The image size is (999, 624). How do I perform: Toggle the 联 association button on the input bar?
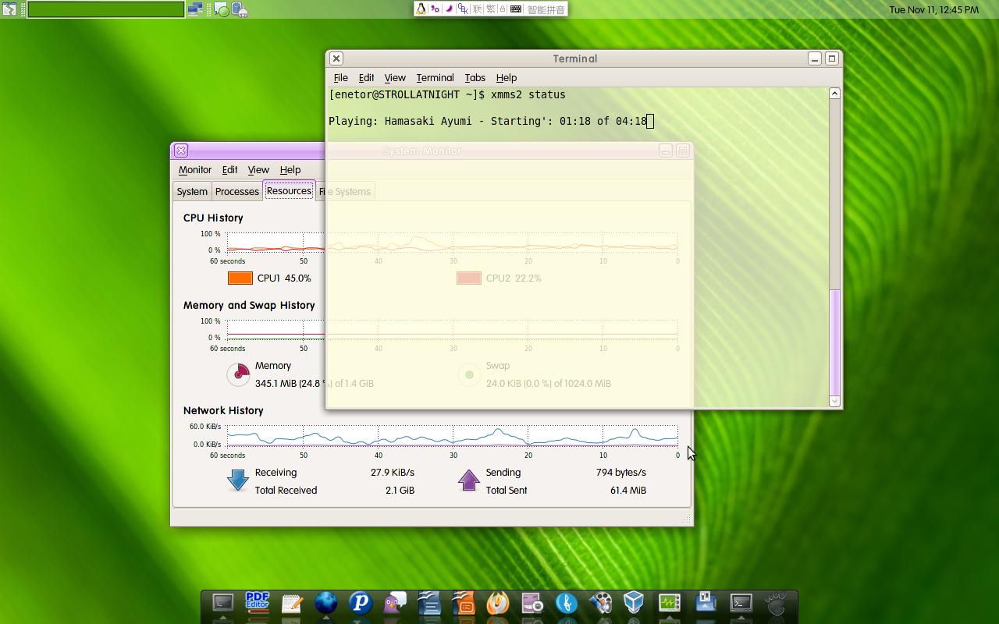476,9
